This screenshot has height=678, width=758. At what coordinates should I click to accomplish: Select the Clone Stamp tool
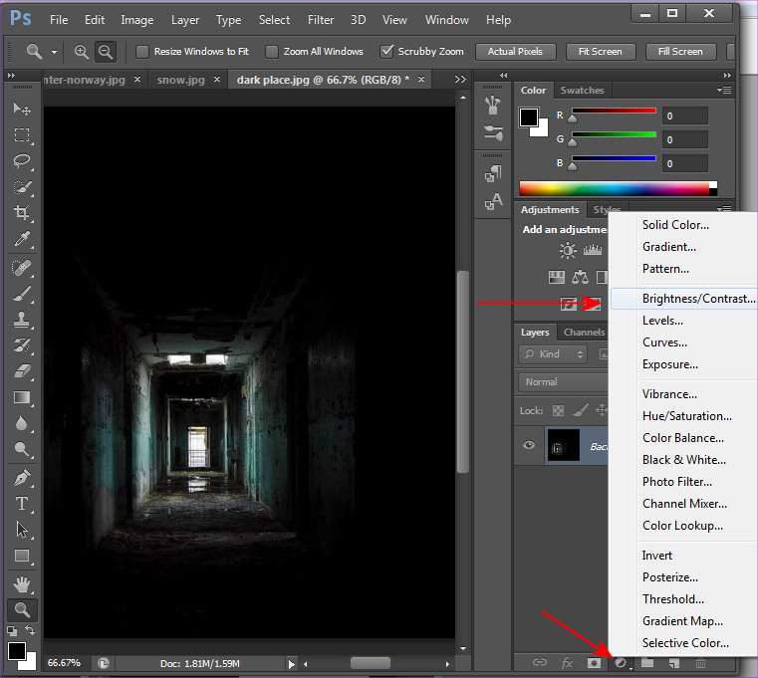tap(22, 320)
